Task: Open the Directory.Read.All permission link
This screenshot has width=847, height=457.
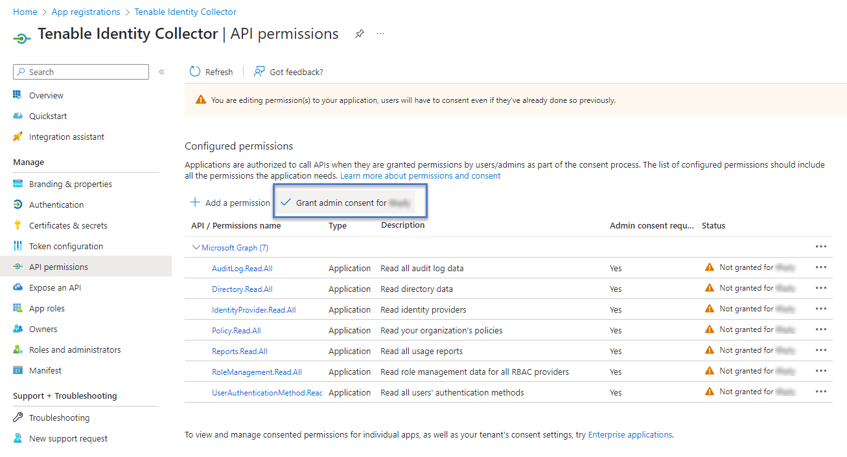Action: (x=242, y=289)
